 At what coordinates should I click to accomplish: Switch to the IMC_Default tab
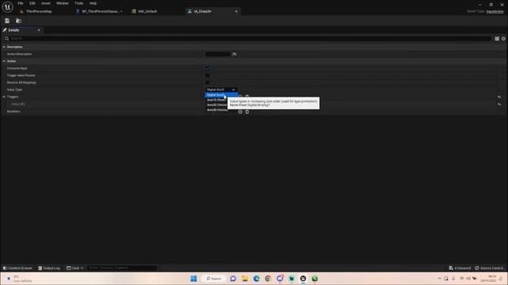pos(148,11)
